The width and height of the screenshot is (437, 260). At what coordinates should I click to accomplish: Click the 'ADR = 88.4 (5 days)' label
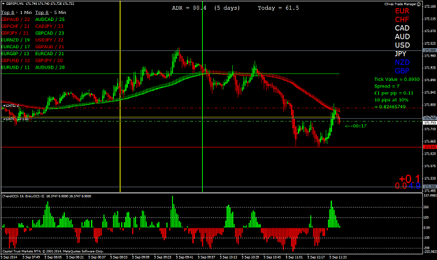(x=206, y=8)
